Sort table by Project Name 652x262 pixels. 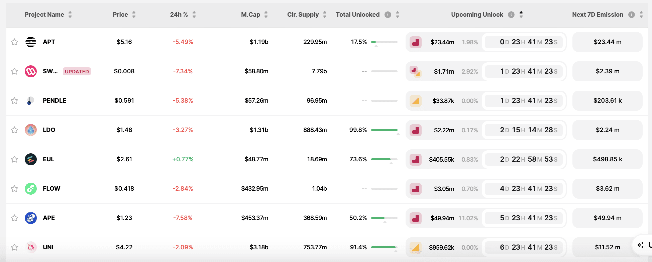(x=70, y=15)
